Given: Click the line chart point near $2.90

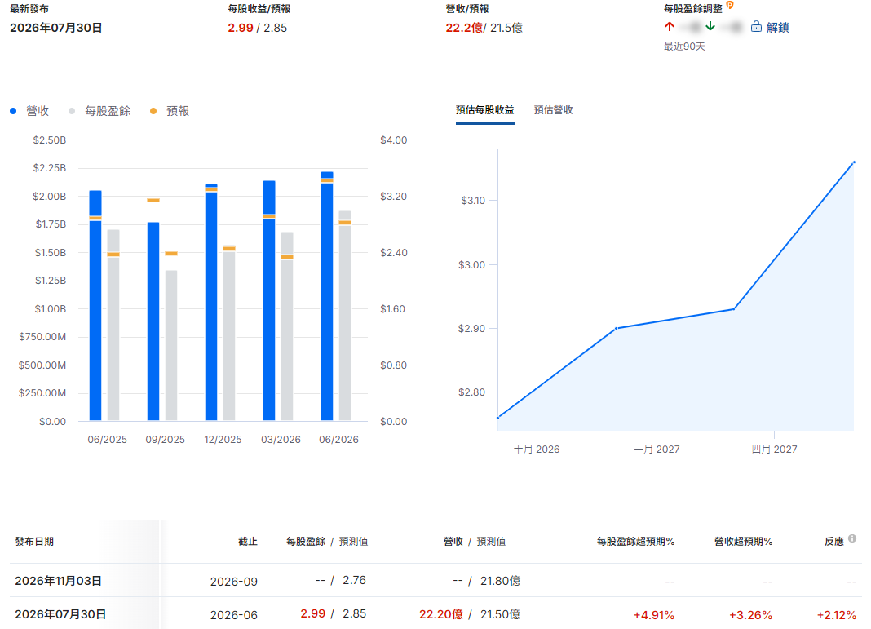Looking at the screenshot, I should [x=616, y=329].
